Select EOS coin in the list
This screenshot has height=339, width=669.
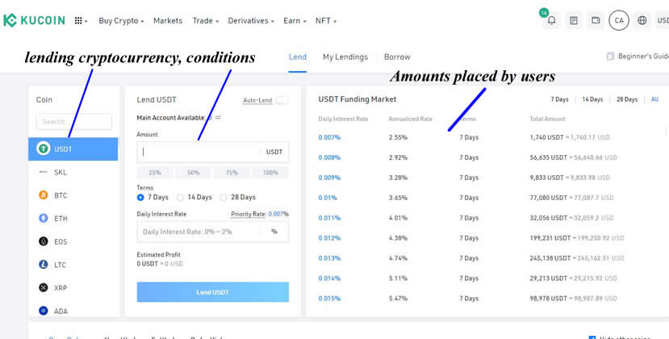pos(73,241)
